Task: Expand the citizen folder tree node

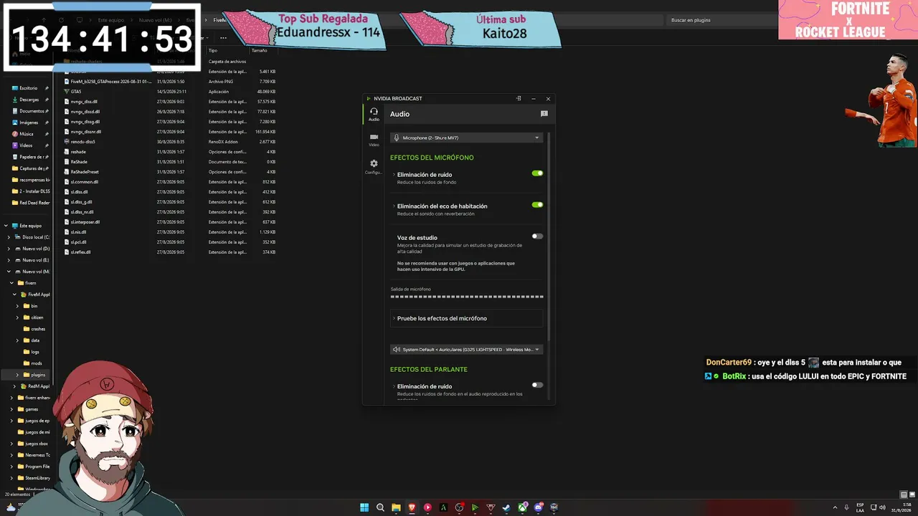Action: (17, 317)
